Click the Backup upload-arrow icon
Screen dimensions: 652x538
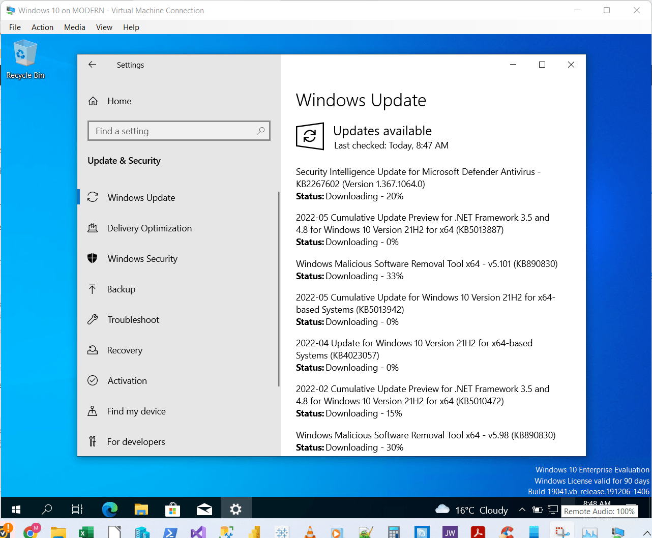click(x=93, y=289)
